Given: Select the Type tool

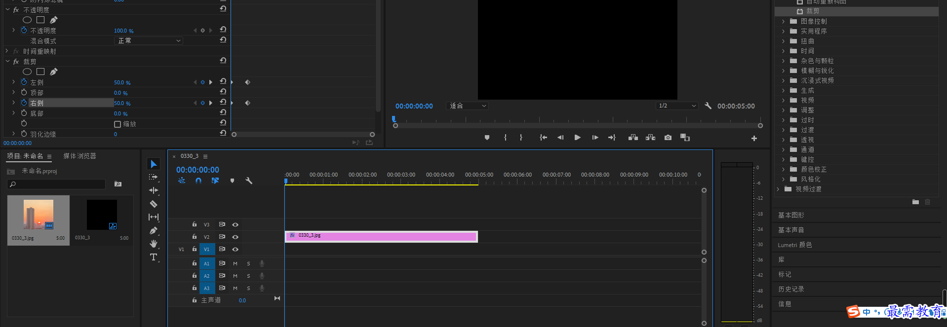Looking at the screenshot, I should [154, 257].
